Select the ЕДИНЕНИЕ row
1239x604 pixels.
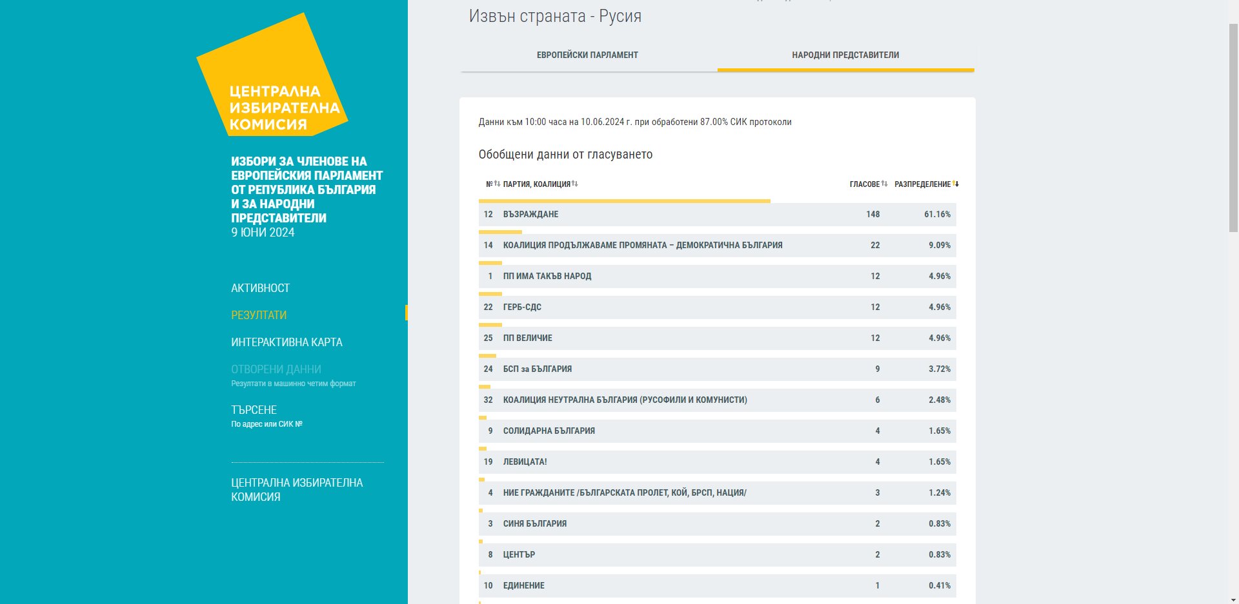718,586
